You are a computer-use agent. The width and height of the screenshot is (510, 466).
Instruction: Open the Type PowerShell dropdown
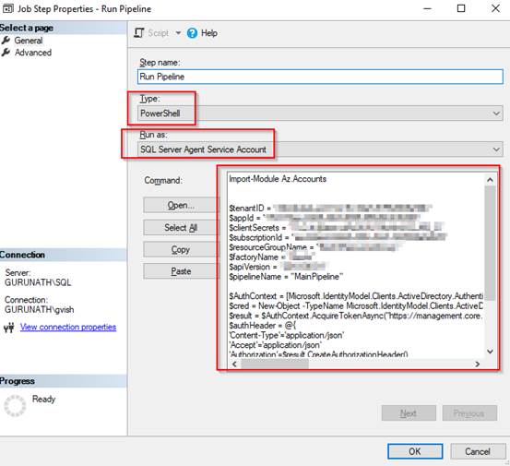click(x=320, y=114)
